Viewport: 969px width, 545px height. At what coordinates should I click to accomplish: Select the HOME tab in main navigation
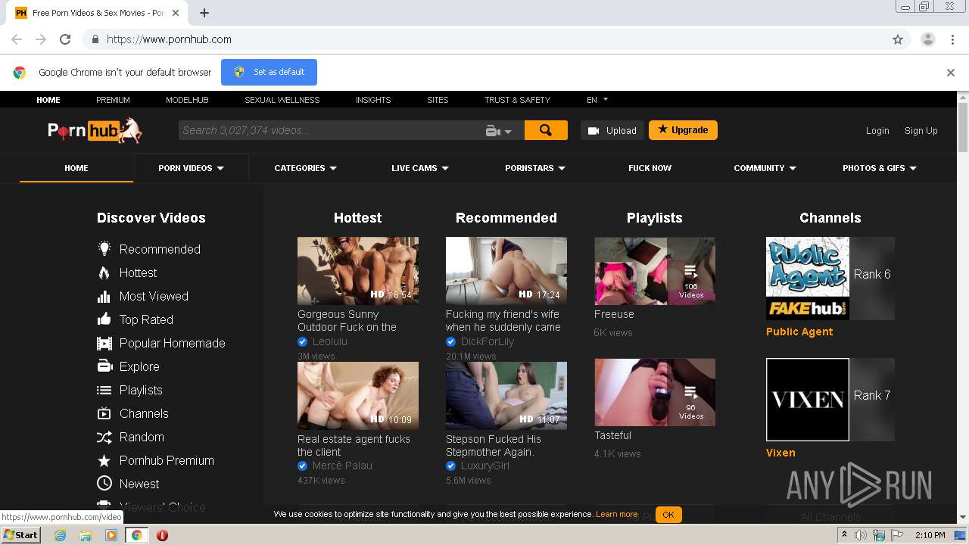pyautogui.click(x=76, y=168)
